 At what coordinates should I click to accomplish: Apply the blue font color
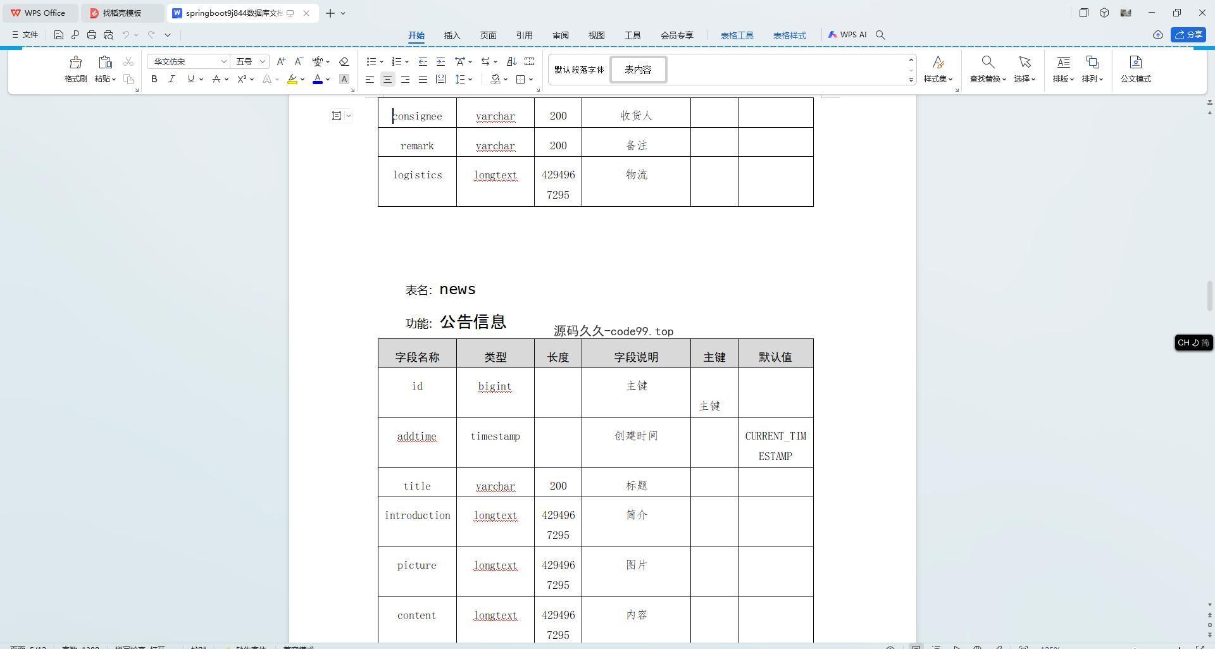[318, 79]
